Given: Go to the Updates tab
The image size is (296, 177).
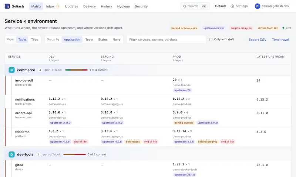Looking at the screenshot, I should point(71,6).
